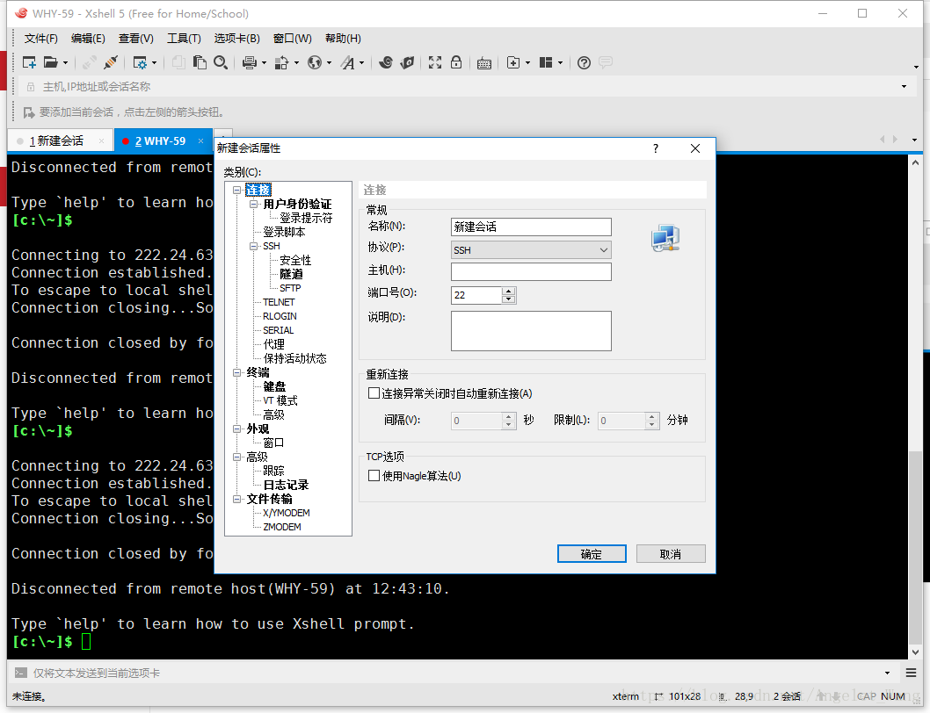Click the hamburger menu icon at bottom right
The width and height of the screenshot is (930, 713).
(911, 673)
